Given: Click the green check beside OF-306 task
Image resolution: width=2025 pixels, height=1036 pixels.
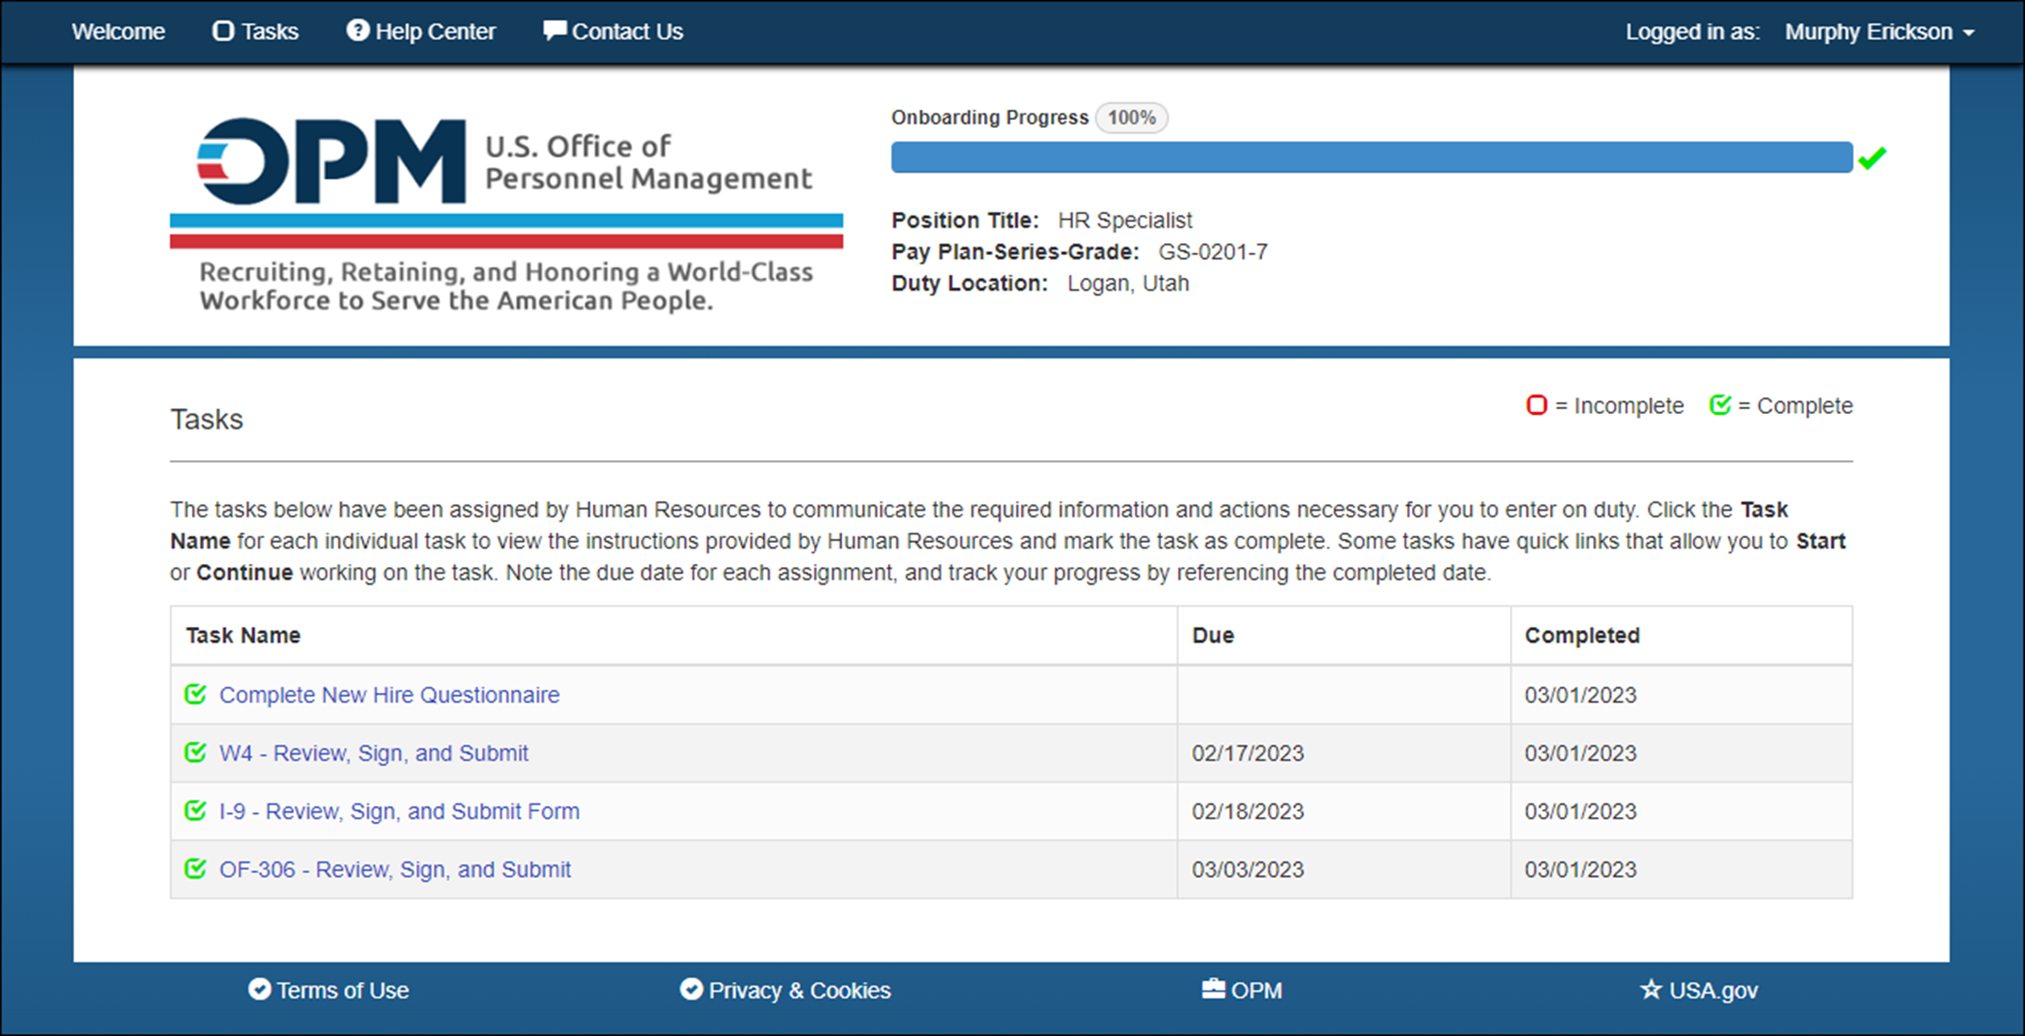Looking at the screenshot, I should 194,869.
